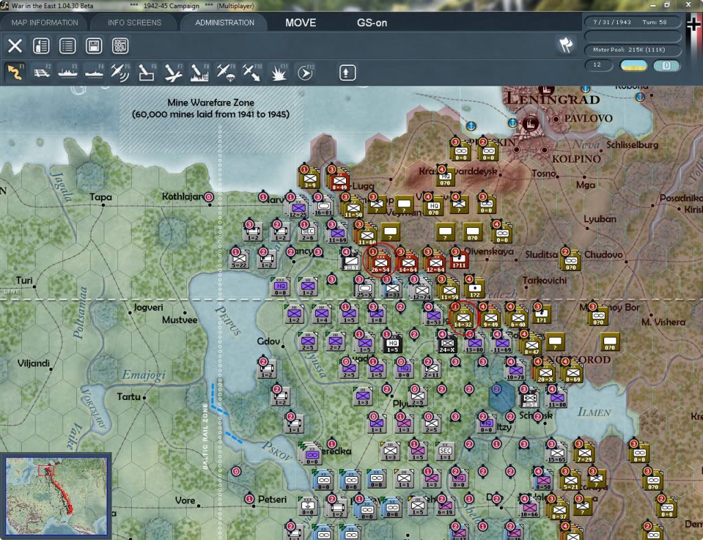Click the date and Turn 58 display
Image resolution: width=703 pixels, height=540 pixels.
632,22
